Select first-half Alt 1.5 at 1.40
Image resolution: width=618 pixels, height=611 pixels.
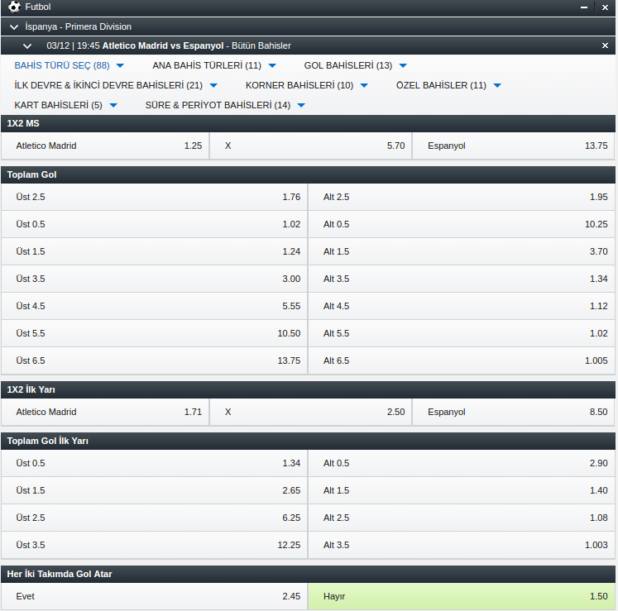pos(461,490)
